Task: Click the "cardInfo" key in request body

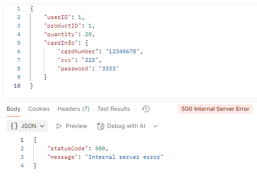Action: tap(61, 43)
